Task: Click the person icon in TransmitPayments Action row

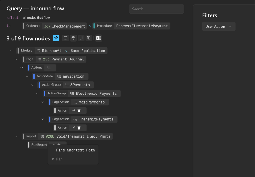Action: point(79,128)
